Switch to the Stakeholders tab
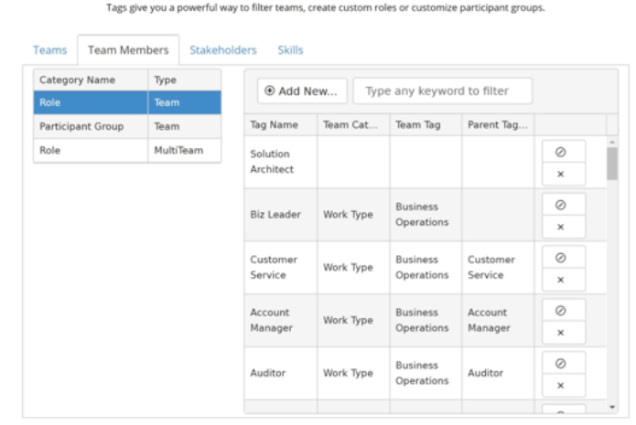The image size is (636, 425). 223,50
